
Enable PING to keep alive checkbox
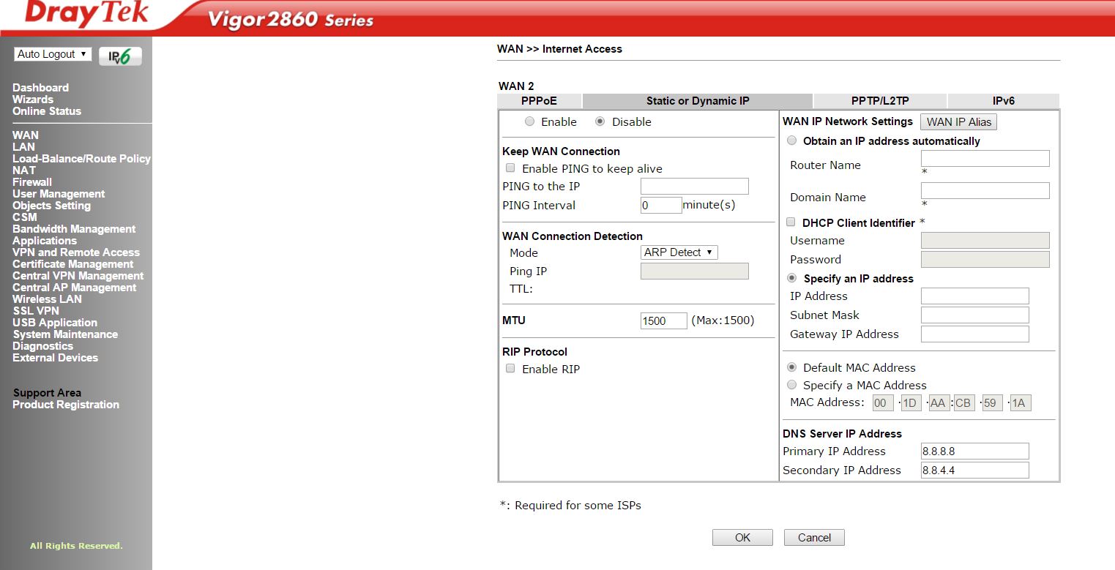tap(510, 168)
